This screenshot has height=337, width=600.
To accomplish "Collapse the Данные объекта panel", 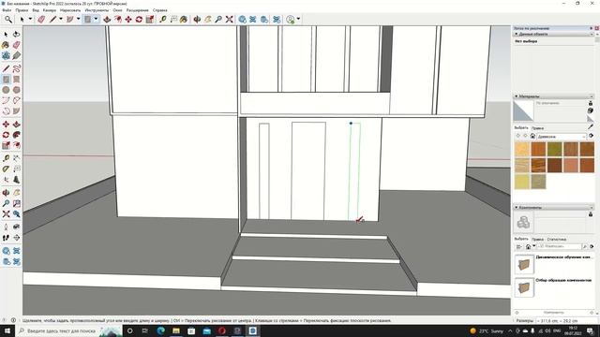I will (x=517, y=34).
